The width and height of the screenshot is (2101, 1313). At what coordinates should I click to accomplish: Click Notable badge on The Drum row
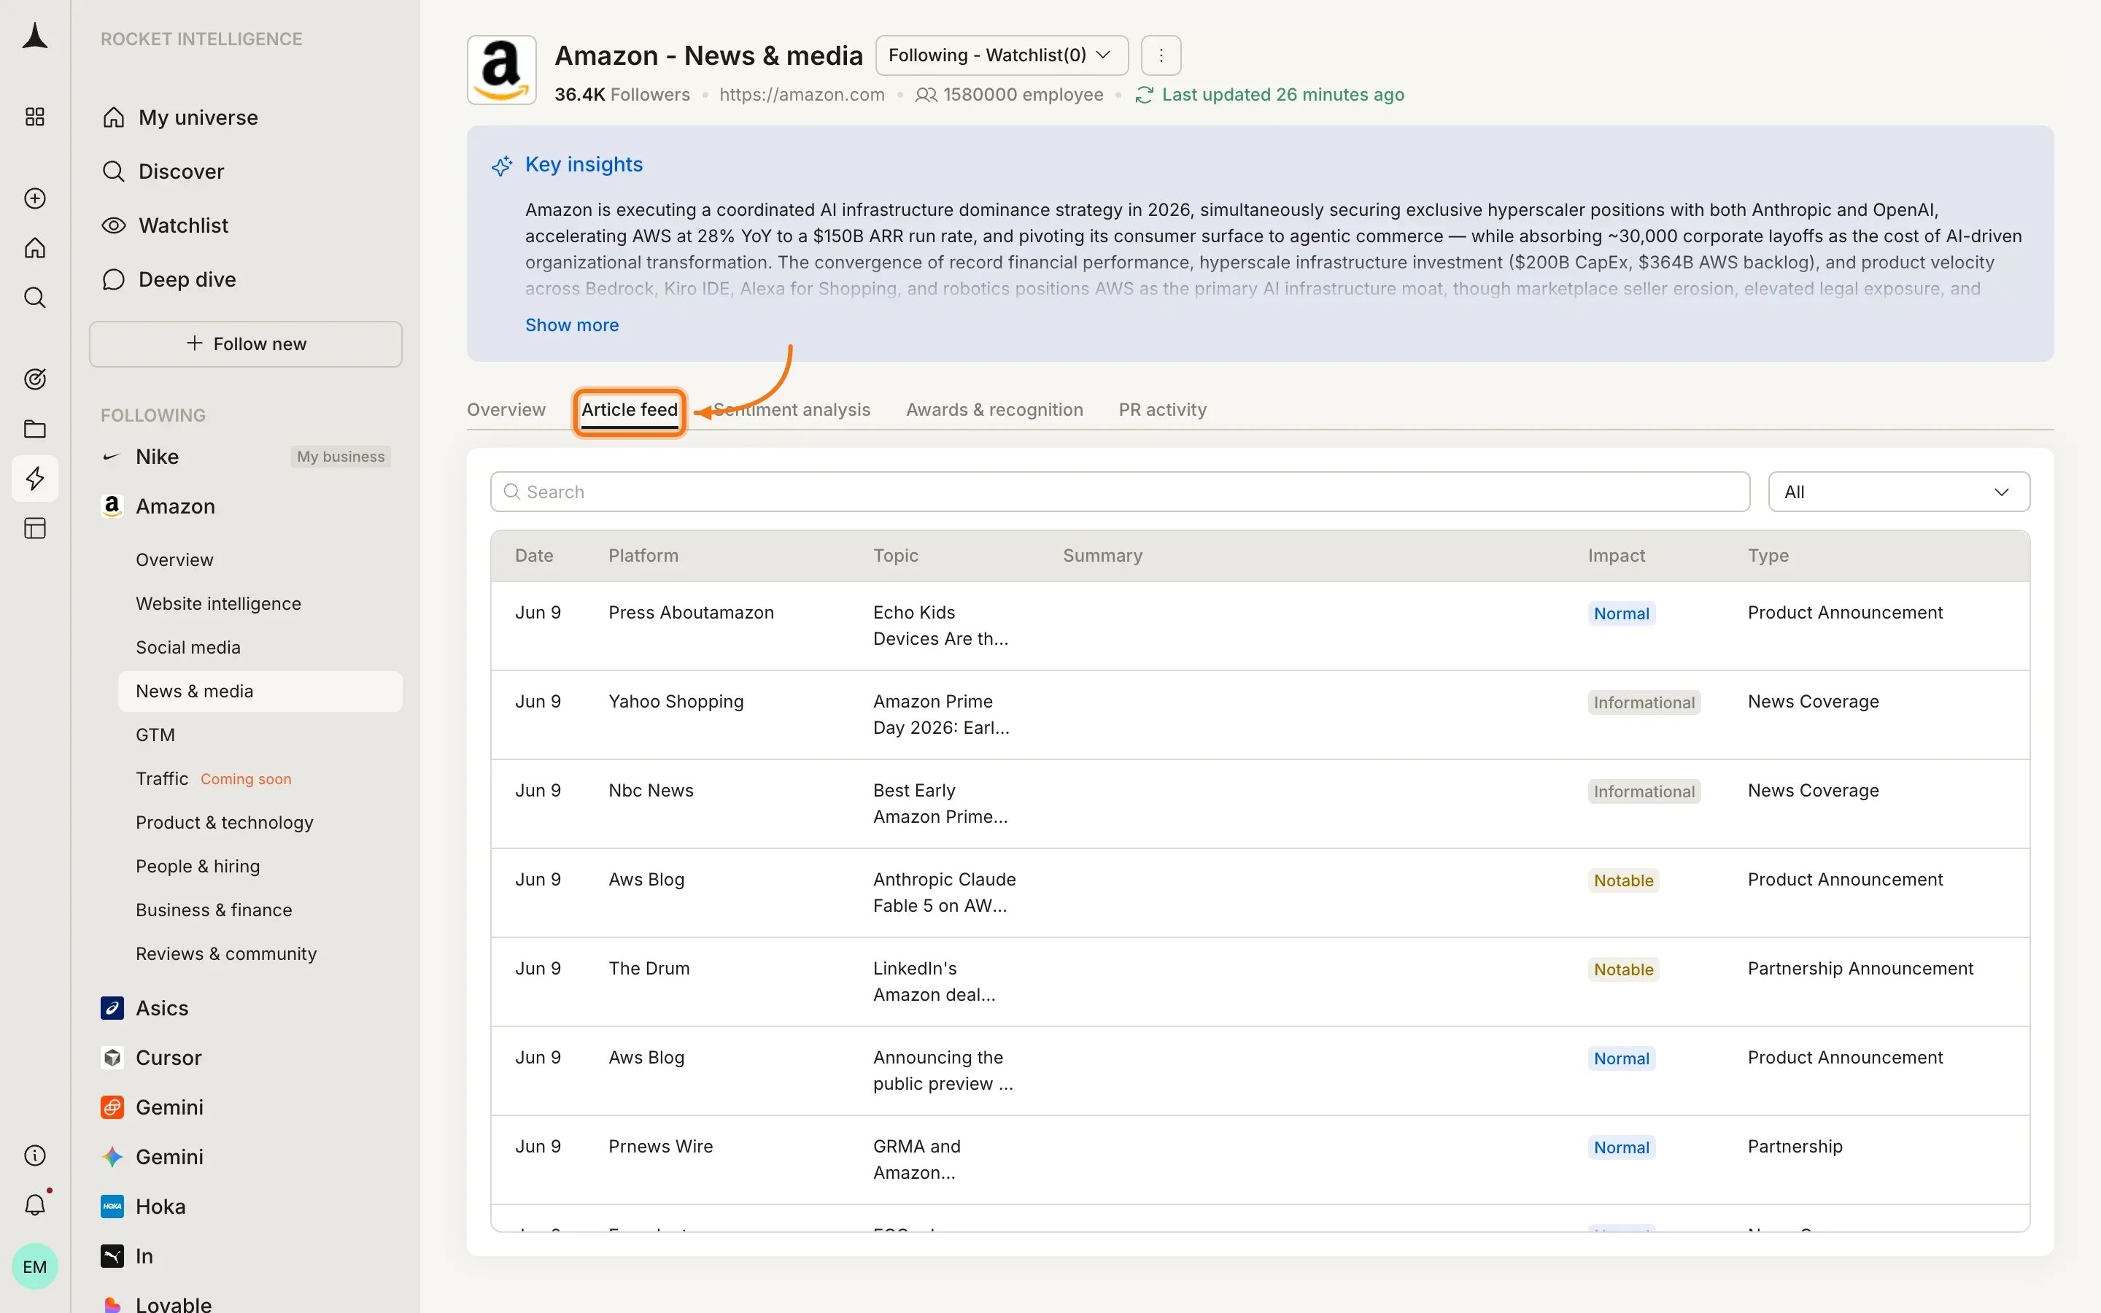(1622, 969)
